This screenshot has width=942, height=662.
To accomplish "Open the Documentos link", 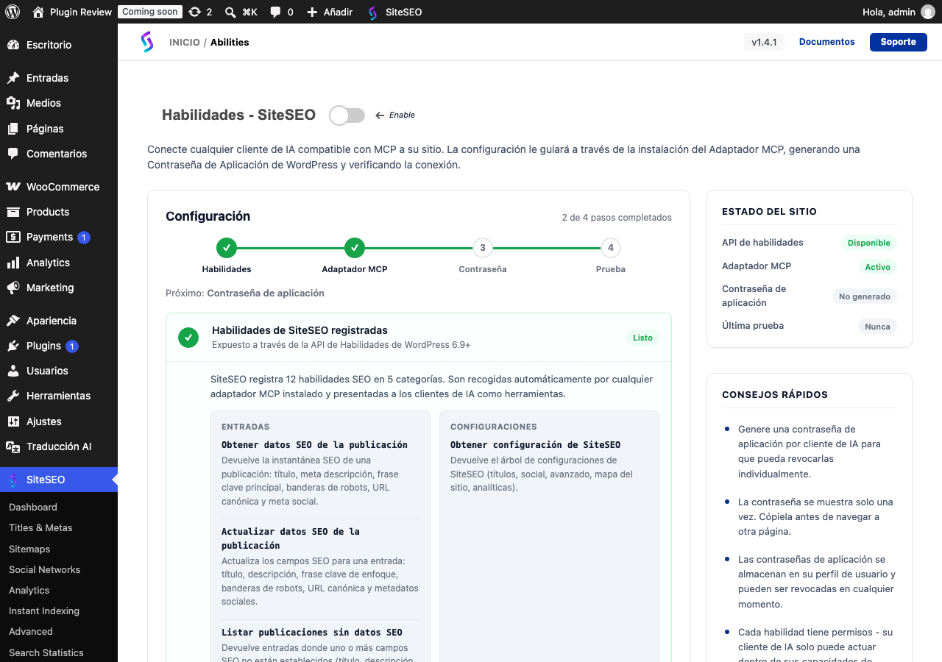I will pyautogui.click(x=827, y=42).
